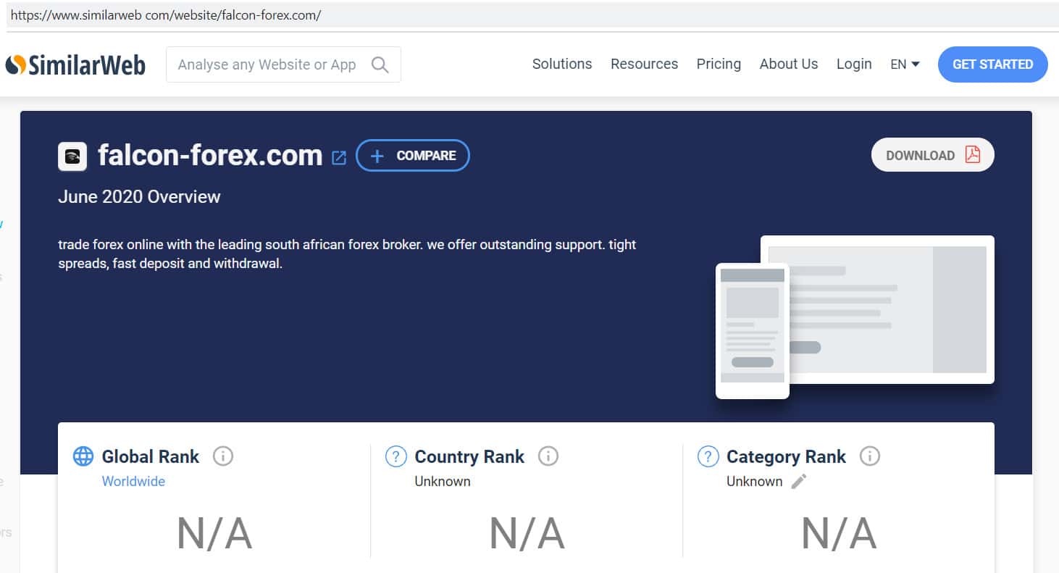Viewport: 1059px width, 573px height.
Task: Click the Global Rank globe icon
Action: pyautogui.click(x=83, y=456)
